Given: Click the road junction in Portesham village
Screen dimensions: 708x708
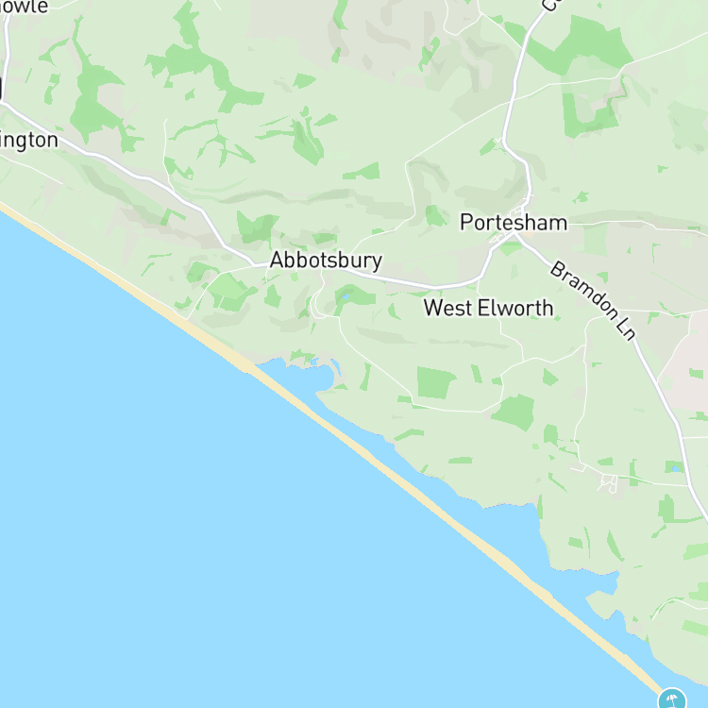Looking at the screenshot, I should click(514, 234).
